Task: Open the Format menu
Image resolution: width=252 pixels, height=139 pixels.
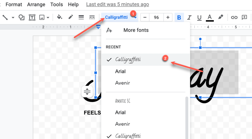Action: [x=14, y=4]
